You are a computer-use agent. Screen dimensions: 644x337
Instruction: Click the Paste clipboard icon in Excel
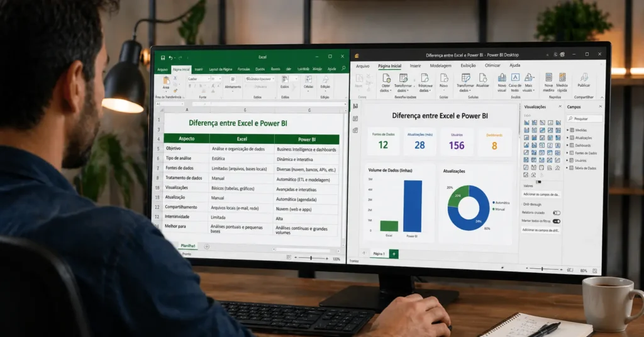click(166, 80)
